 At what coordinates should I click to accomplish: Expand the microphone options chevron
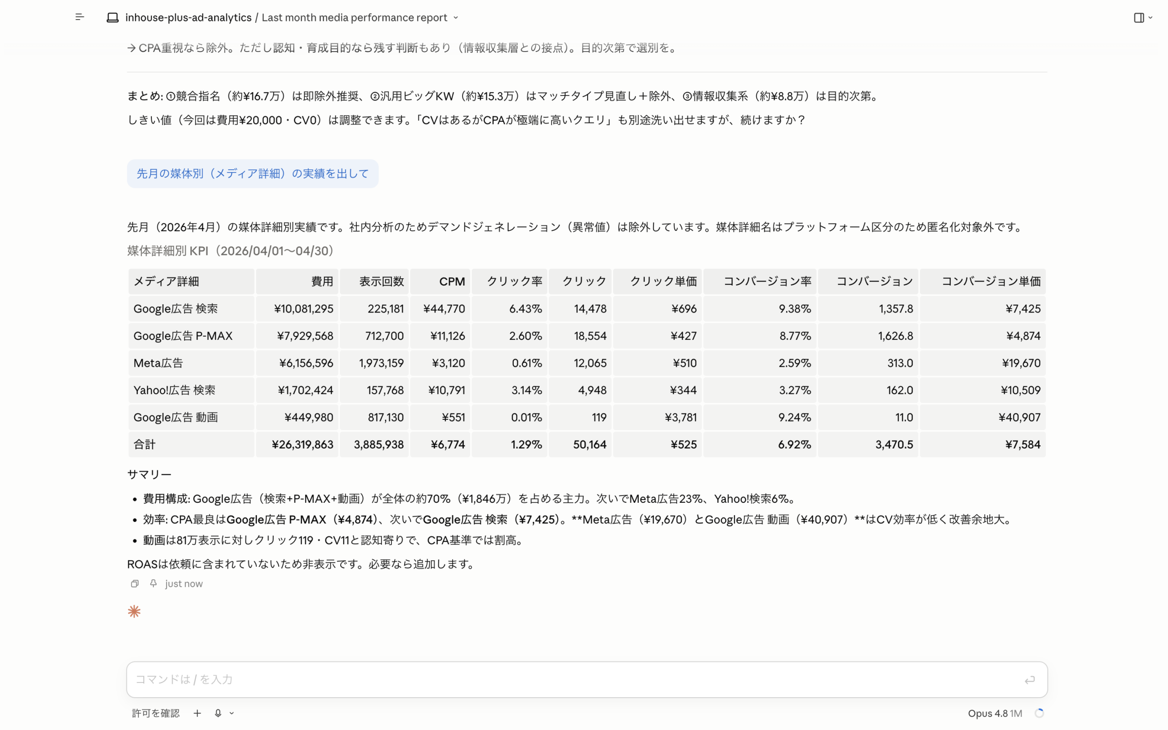[232, 713]
